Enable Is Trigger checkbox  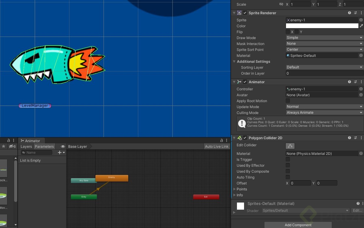[288, 159]
